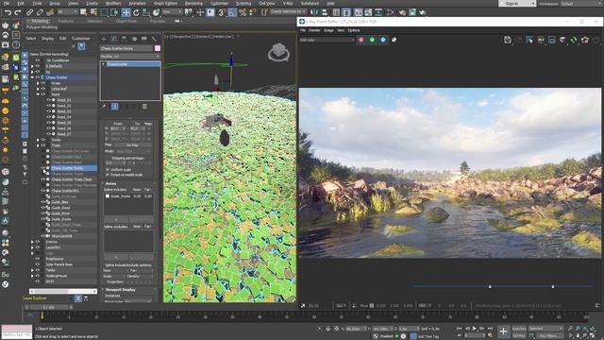Image resolution: width=604 pixels, height=340 pixels.
Task: Click the Select by Name toolbar icon
Action: point(93,12)
